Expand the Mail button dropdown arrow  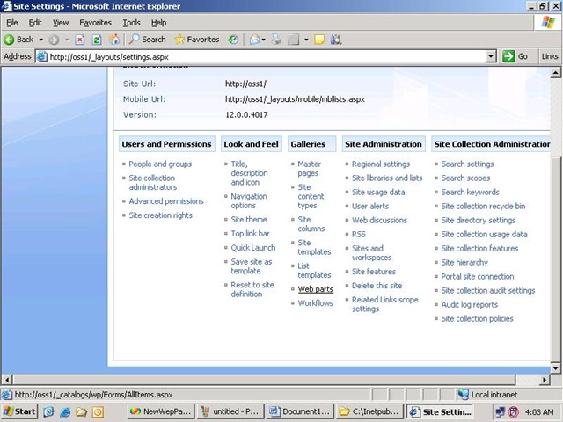point(264,40)
